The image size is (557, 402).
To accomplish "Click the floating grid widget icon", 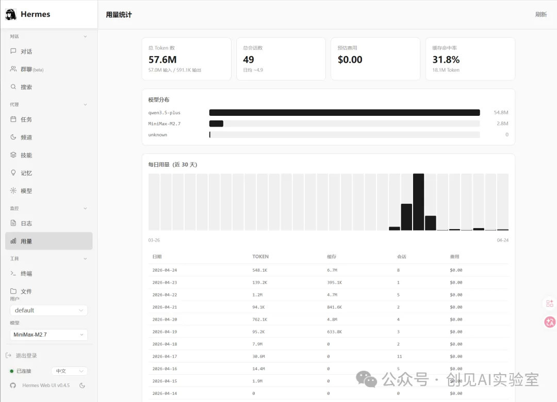I will pyautogui.click(x=550, y=304).
